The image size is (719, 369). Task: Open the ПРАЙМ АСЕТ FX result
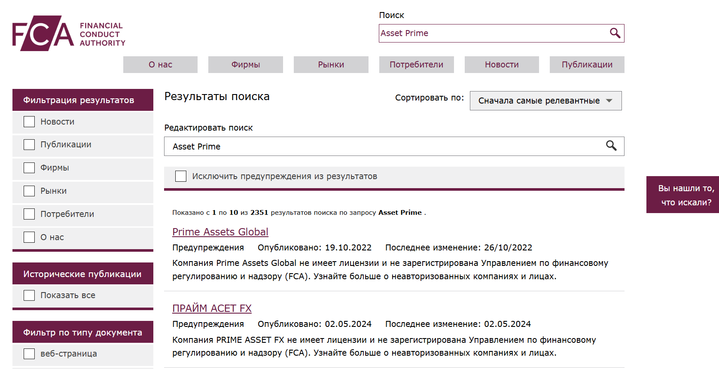coord(212,308)
